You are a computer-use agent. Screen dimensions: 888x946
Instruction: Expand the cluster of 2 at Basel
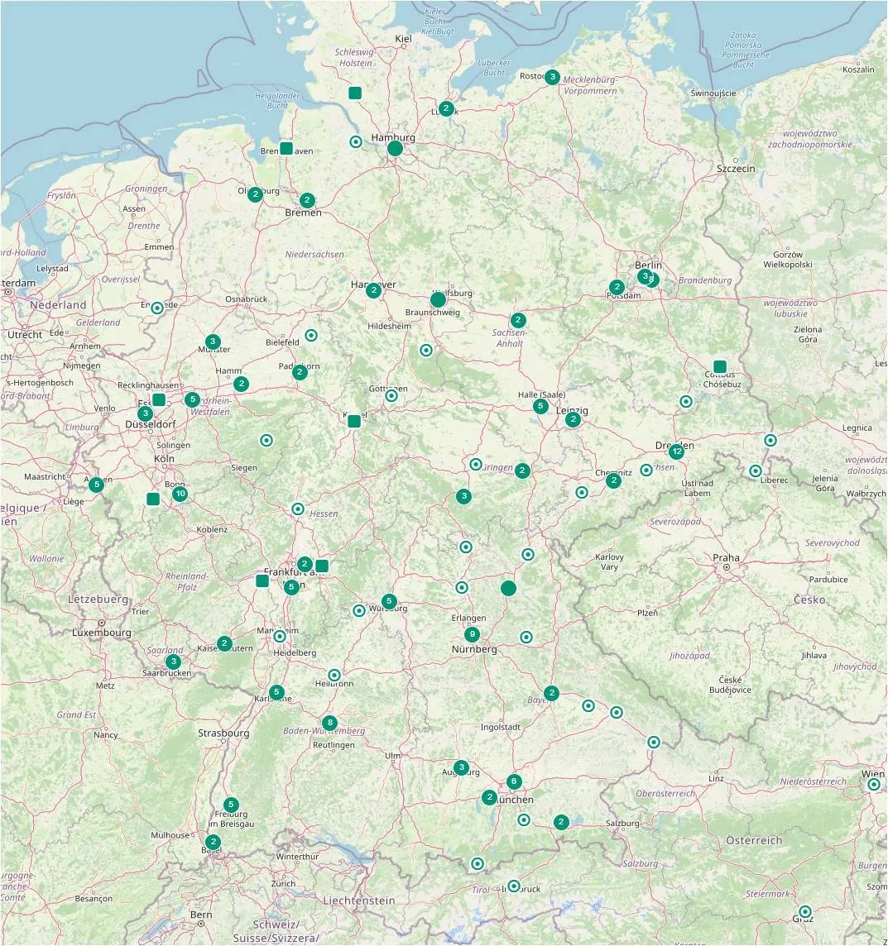214,842
